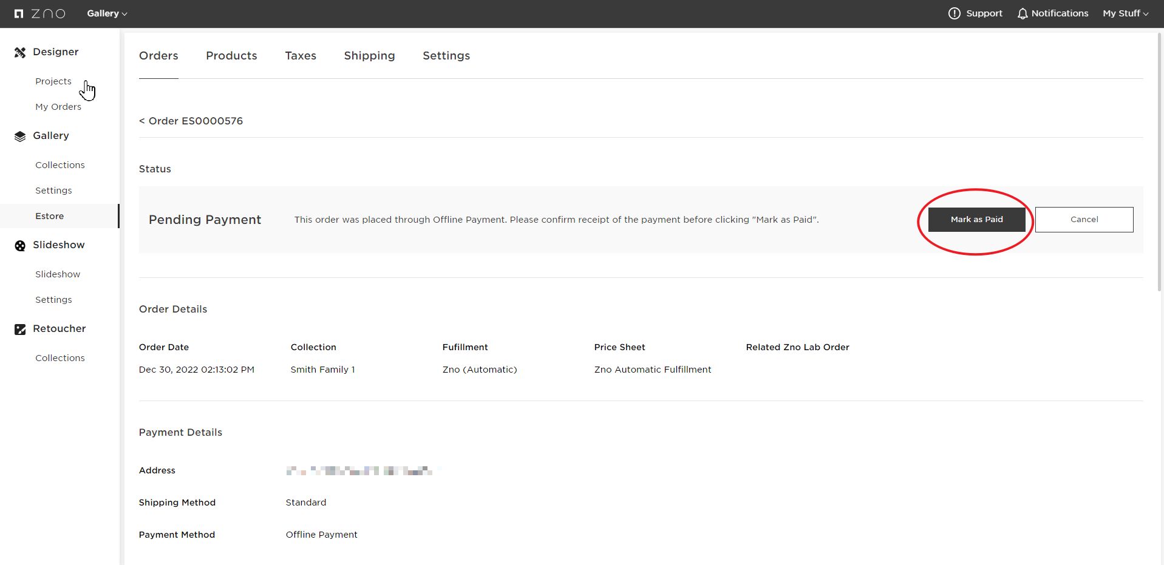Click the Retoucher icon in the sidebar

(19, 329)
